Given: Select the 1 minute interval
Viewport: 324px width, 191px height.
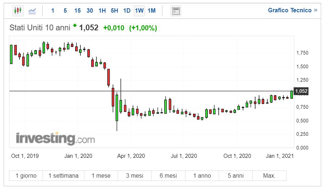Looking at the screenshot, I should pos(53,11).
